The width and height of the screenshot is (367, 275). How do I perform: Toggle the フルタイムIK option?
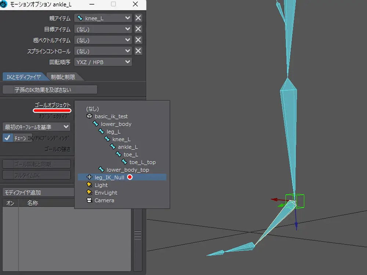click(36, 175)
